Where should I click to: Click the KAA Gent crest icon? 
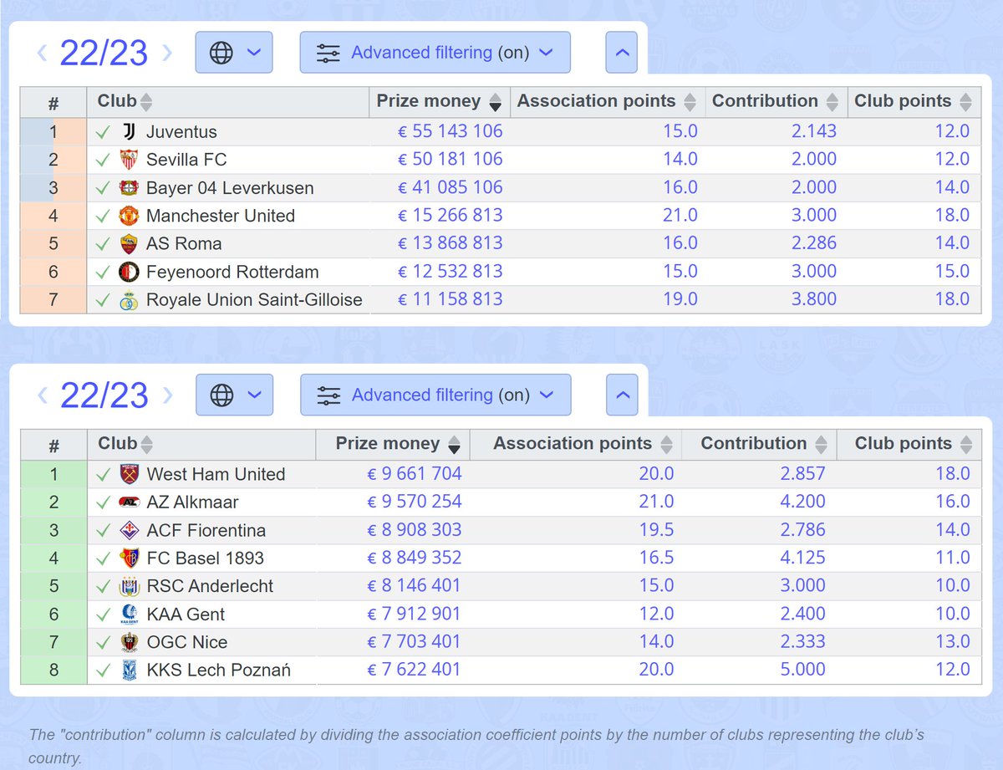(129, 614)
